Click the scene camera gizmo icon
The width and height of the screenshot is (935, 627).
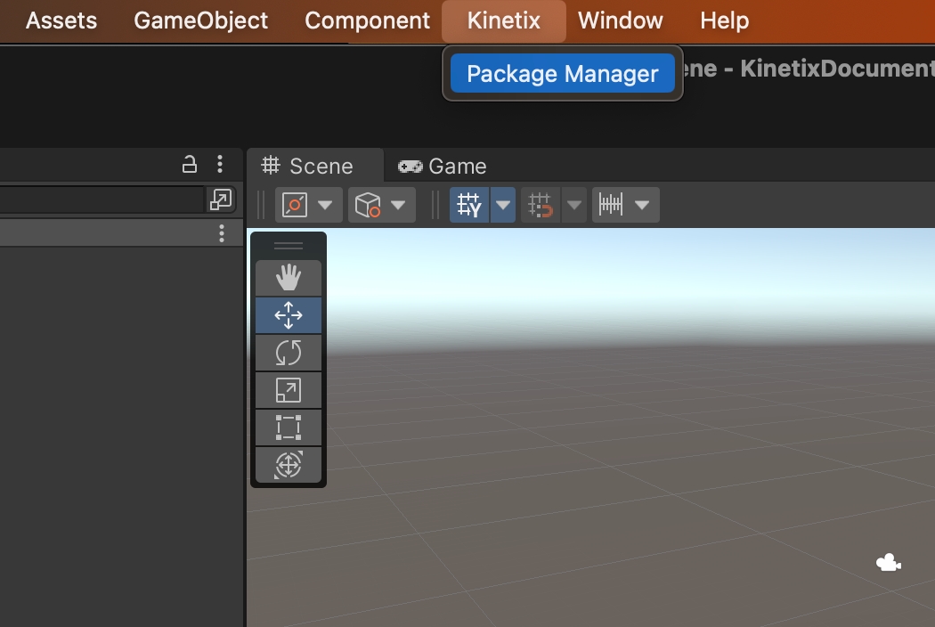(888, 563)
